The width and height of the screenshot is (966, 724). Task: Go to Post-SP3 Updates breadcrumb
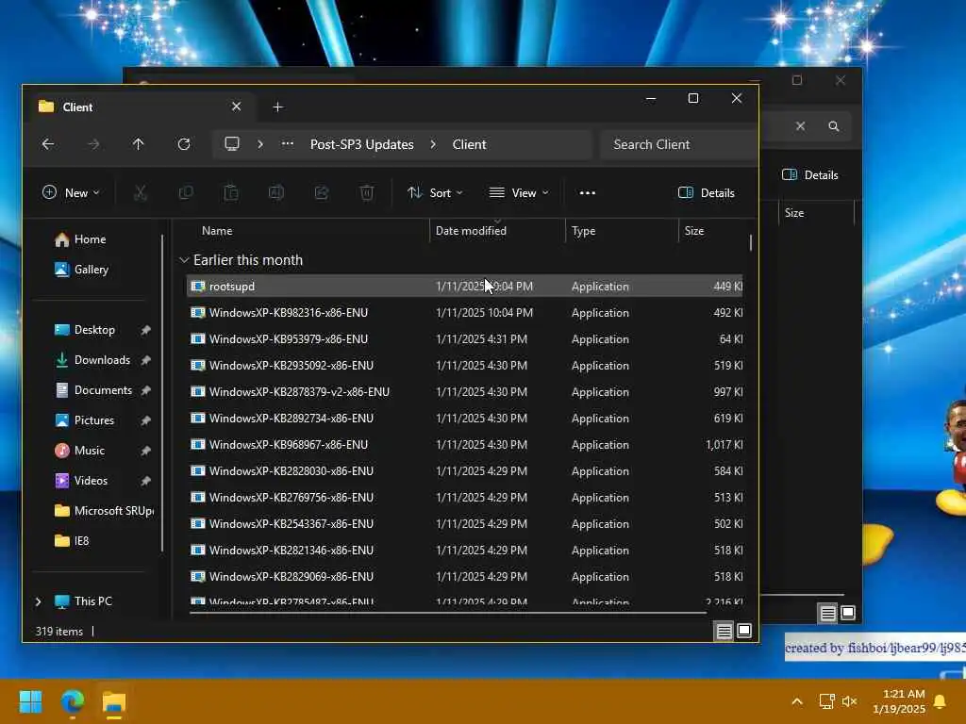click(x=361, y=144)
